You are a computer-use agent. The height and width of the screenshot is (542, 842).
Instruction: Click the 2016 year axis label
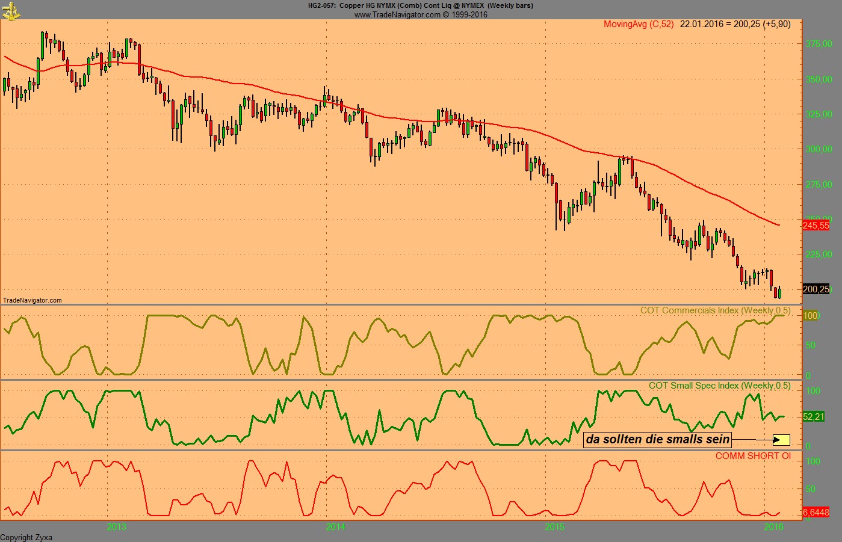coord(775,527)
